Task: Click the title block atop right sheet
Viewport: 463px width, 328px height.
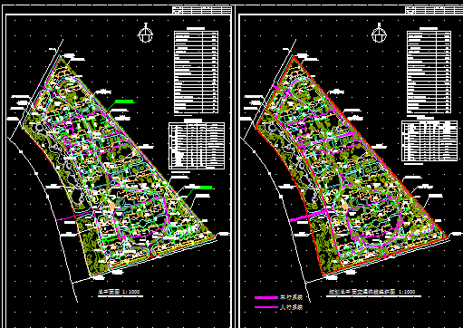Action: point(434,10)
